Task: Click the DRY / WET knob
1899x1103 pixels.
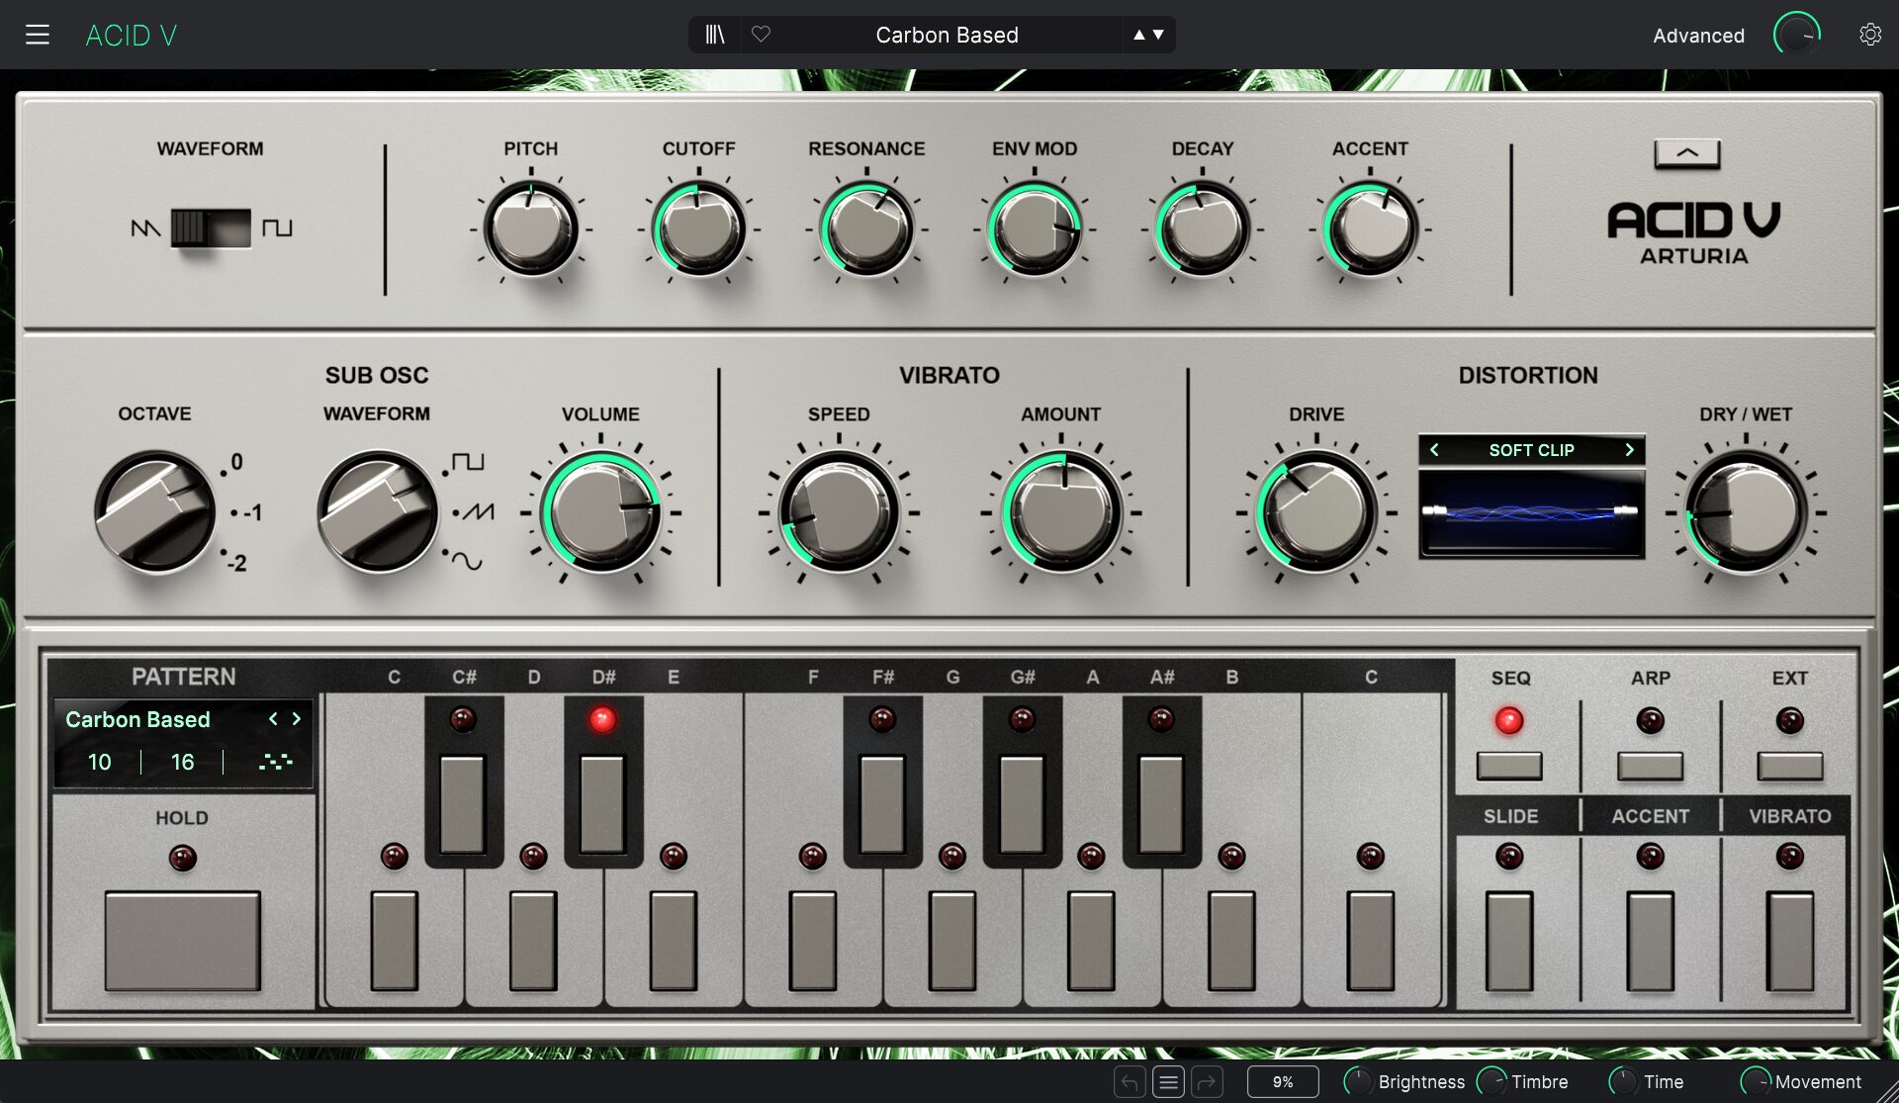Action: pos(1746,512)
